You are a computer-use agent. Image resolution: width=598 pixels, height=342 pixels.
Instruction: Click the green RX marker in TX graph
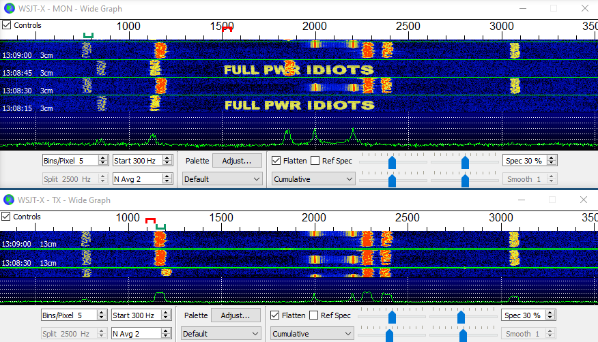pyautogui.click(x=160, y=227)
